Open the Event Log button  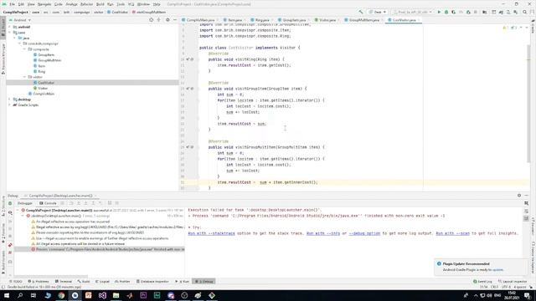482,282
